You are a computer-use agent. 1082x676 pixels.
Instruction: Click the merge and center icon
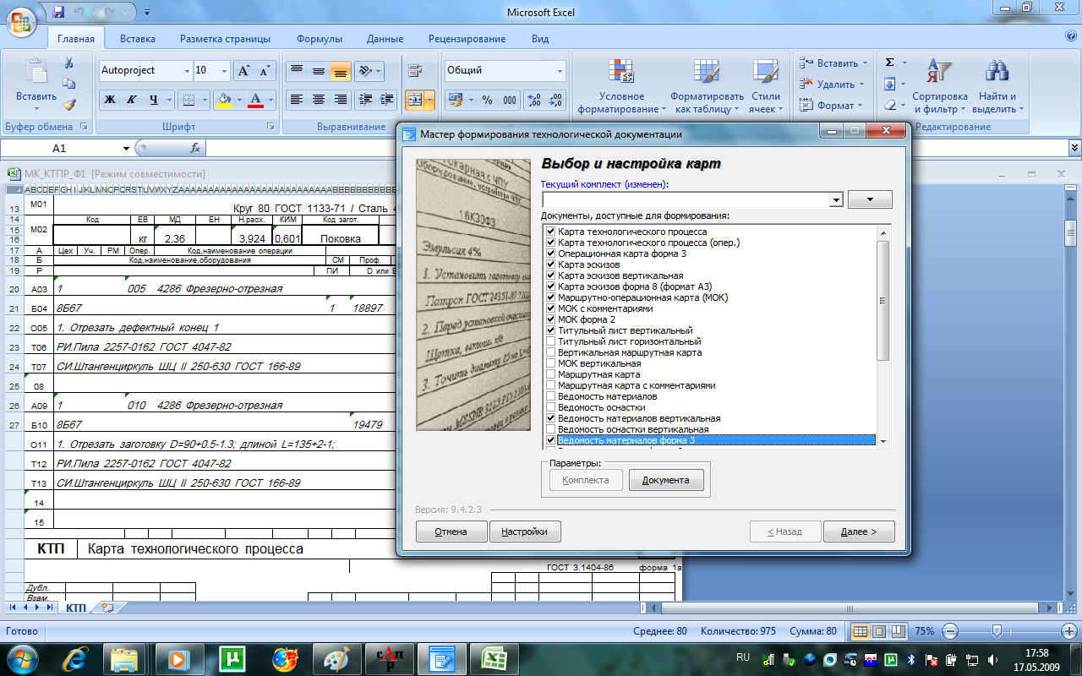[414, 100]
